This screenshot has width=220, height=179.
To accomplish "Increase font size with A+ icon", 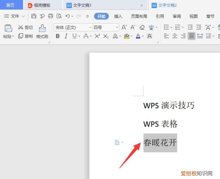I will click(x=124, y=27).
